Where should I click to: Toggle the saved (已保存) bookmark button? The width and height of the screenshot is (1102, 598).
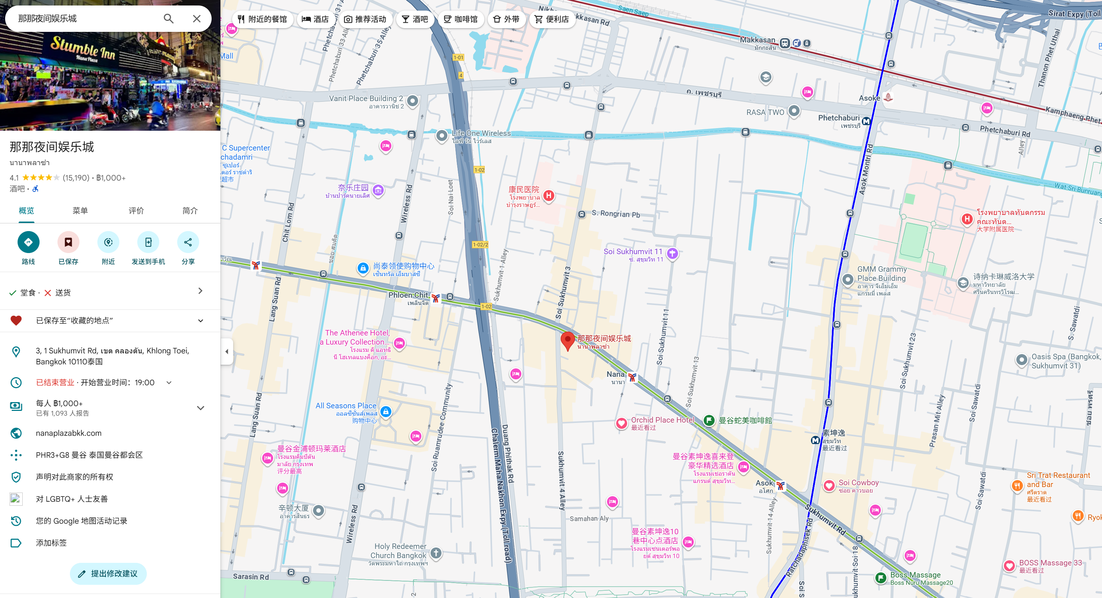(x=68, y=242)
